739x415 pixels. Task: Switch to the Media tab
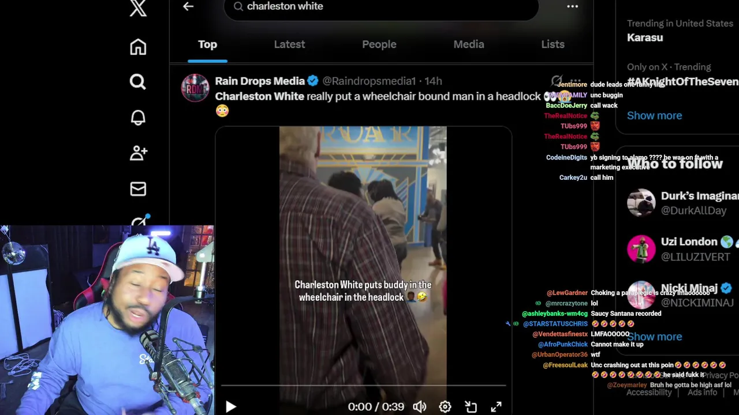469,44
